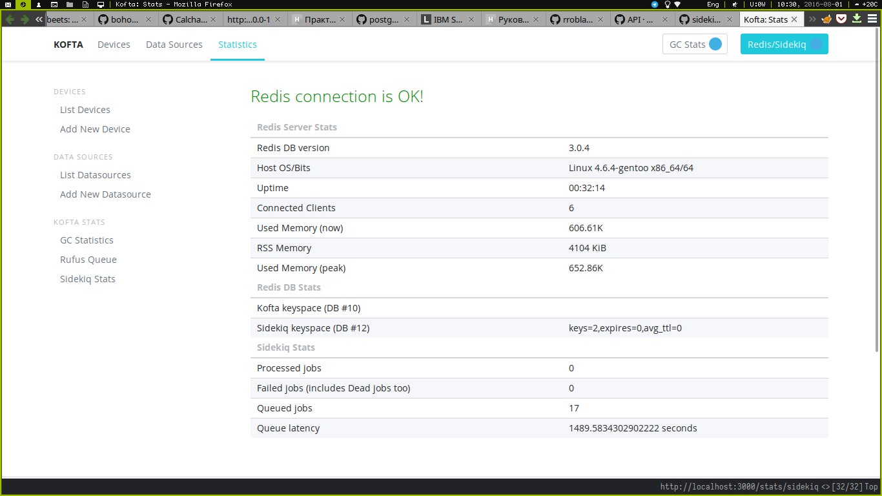The image size is (882, 496).
Task: Click the Redis/Sidekiq button
Action: (784, 44)
